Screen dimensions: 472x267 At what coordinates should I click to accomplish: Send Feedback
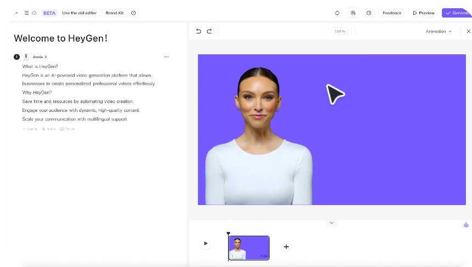(x=392, y=13)
